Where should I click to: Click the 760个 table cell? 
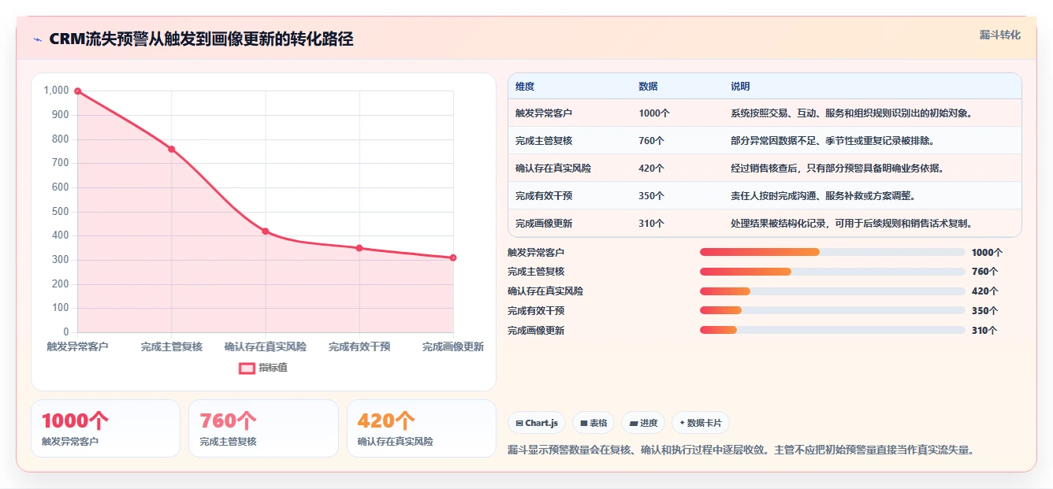click(x=652, y=141)
